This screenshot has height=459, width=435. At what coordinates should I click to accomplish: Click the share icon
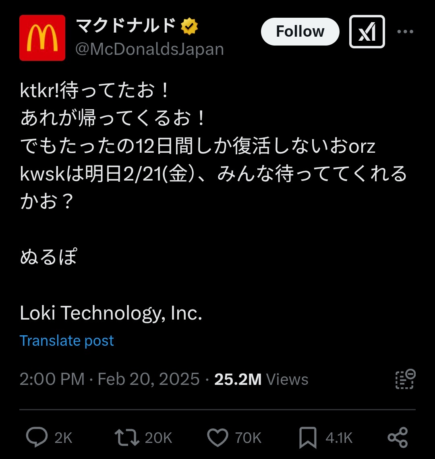398,437
